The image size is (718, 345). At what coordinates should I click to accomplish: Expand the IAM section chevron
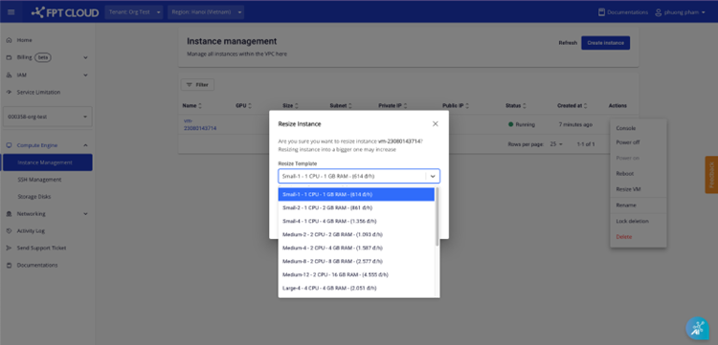(x=85, y=75)
